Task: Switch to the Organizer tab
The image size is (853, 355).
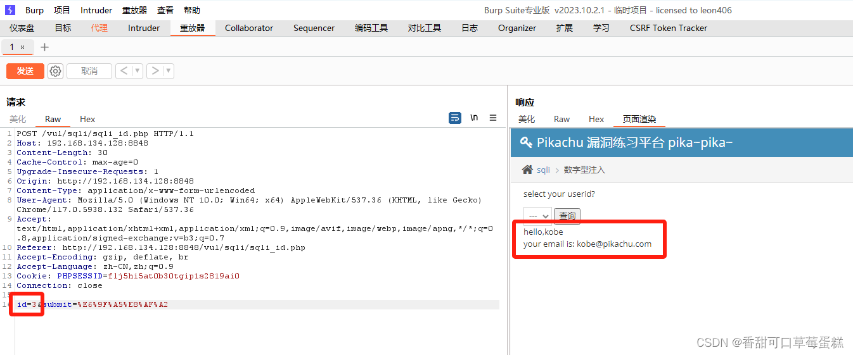Action: 517,28
